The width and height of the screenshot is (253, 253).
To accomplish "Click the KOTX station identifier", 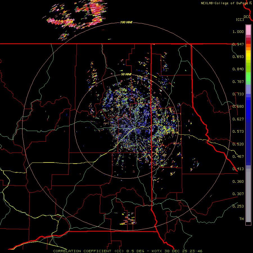I will pos(157,251).
